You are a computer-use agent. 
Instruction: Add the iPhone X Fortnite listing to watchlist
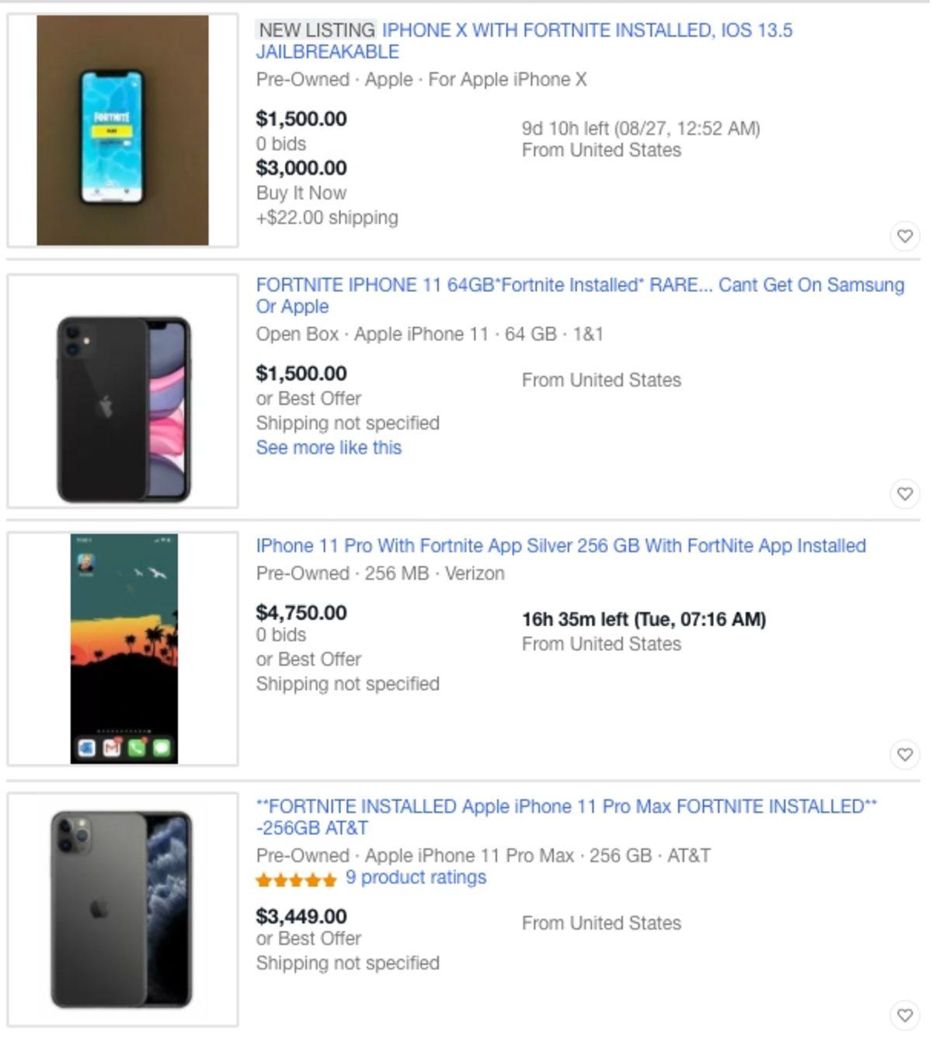[906, 235]
